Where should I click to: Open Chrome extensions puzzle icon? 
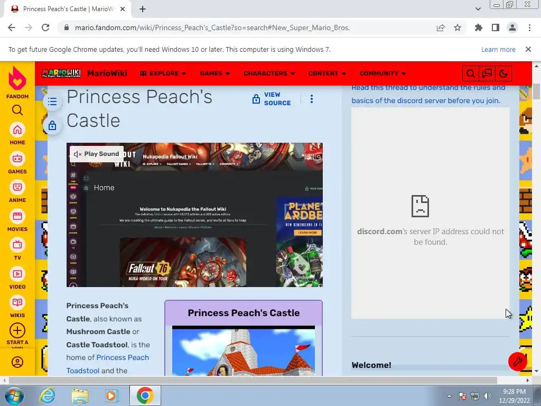tap(479, 27)
